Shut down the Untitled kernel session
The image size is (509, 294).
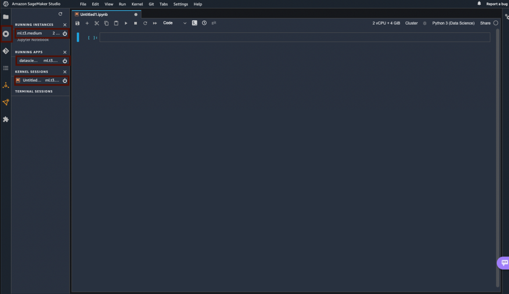[x=65, y=81]
